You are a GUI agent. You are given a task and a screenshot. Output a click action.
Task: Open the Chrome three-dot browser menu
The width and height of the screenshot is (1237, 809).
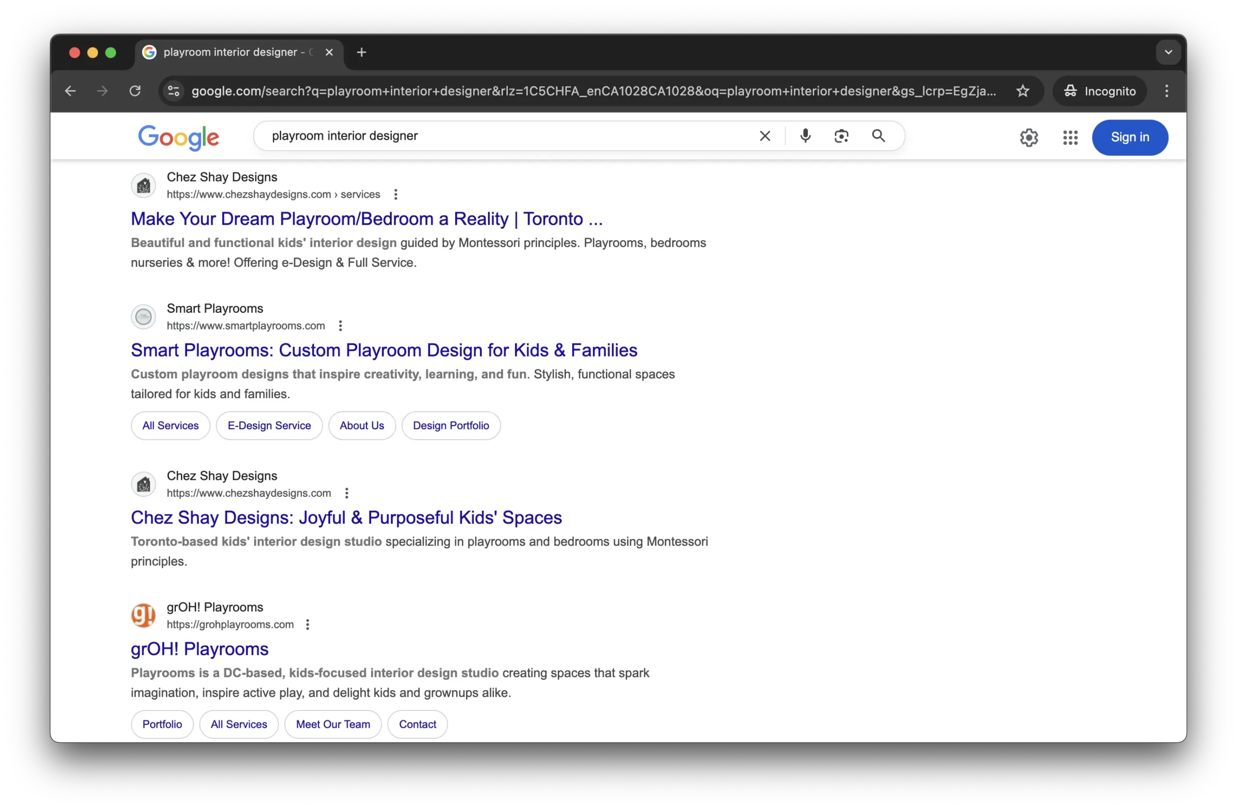[1166, 90]
